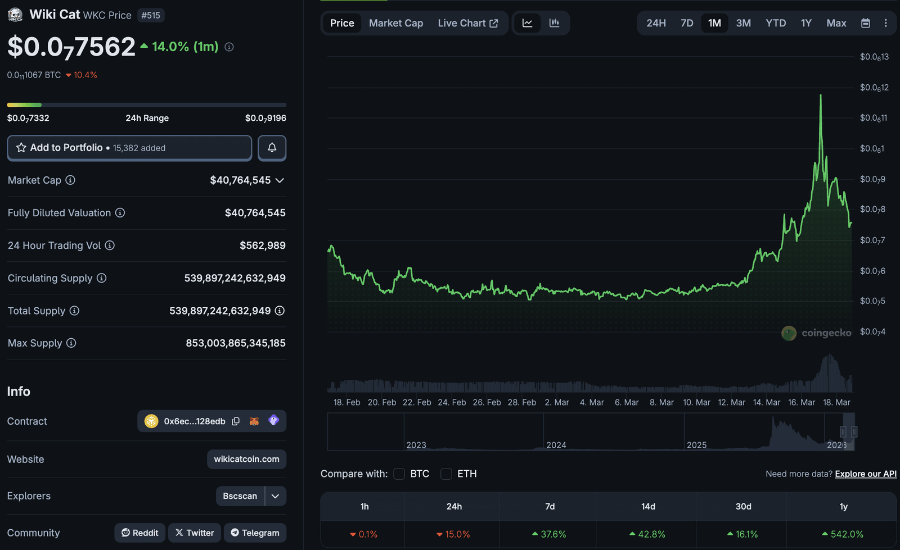The width and height of the screenshot is (900, 550).
Task: Switch to line chart view icon
Action: click(527, 23)
